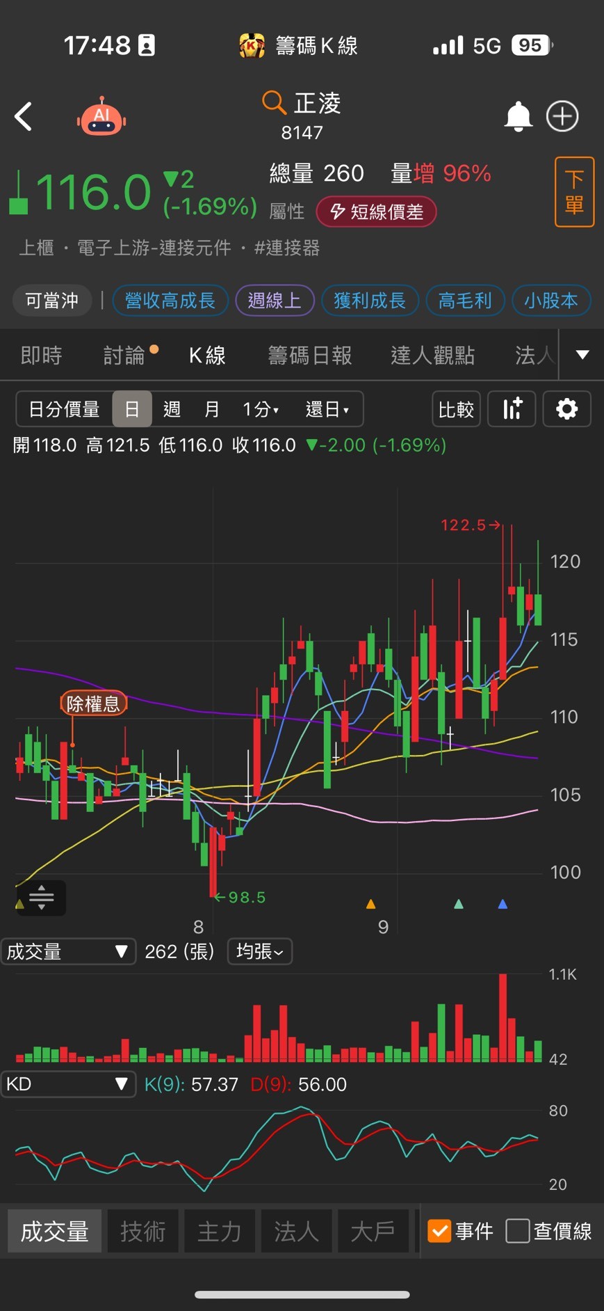The image size is (604, 1311).
Task: Select the 大戶 bottom tab
Action: click(x=373, y=1231)
